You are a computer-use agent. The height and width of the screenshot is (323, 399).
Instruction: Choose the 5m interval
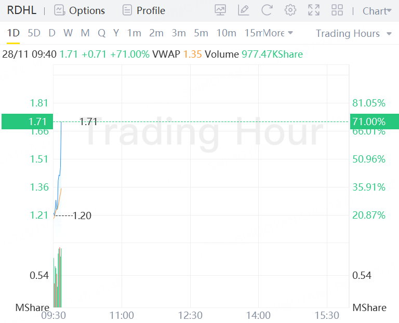point(201,33)
